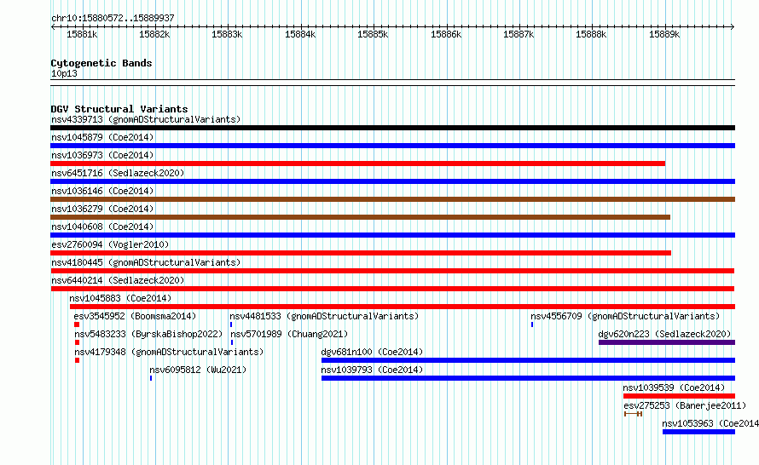Open nsv4481533 gnomADStructuralVariants label
Viewport: 759px width, 465px height.
(x=324, y=316)
